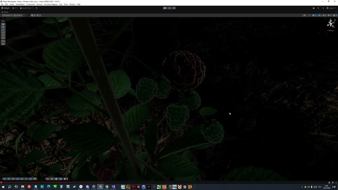Open Windows taskbar search

(x=10, y=187)
